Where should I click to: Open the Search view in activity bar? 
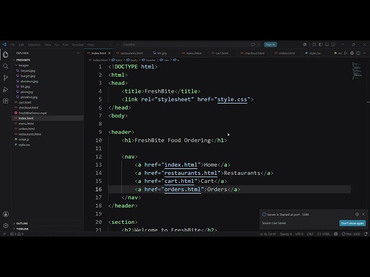point(6,66)
